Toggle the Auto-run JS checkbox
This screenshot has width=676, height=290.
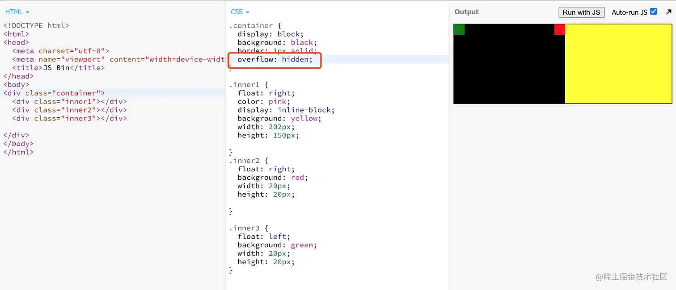click(x=653, y=12)
